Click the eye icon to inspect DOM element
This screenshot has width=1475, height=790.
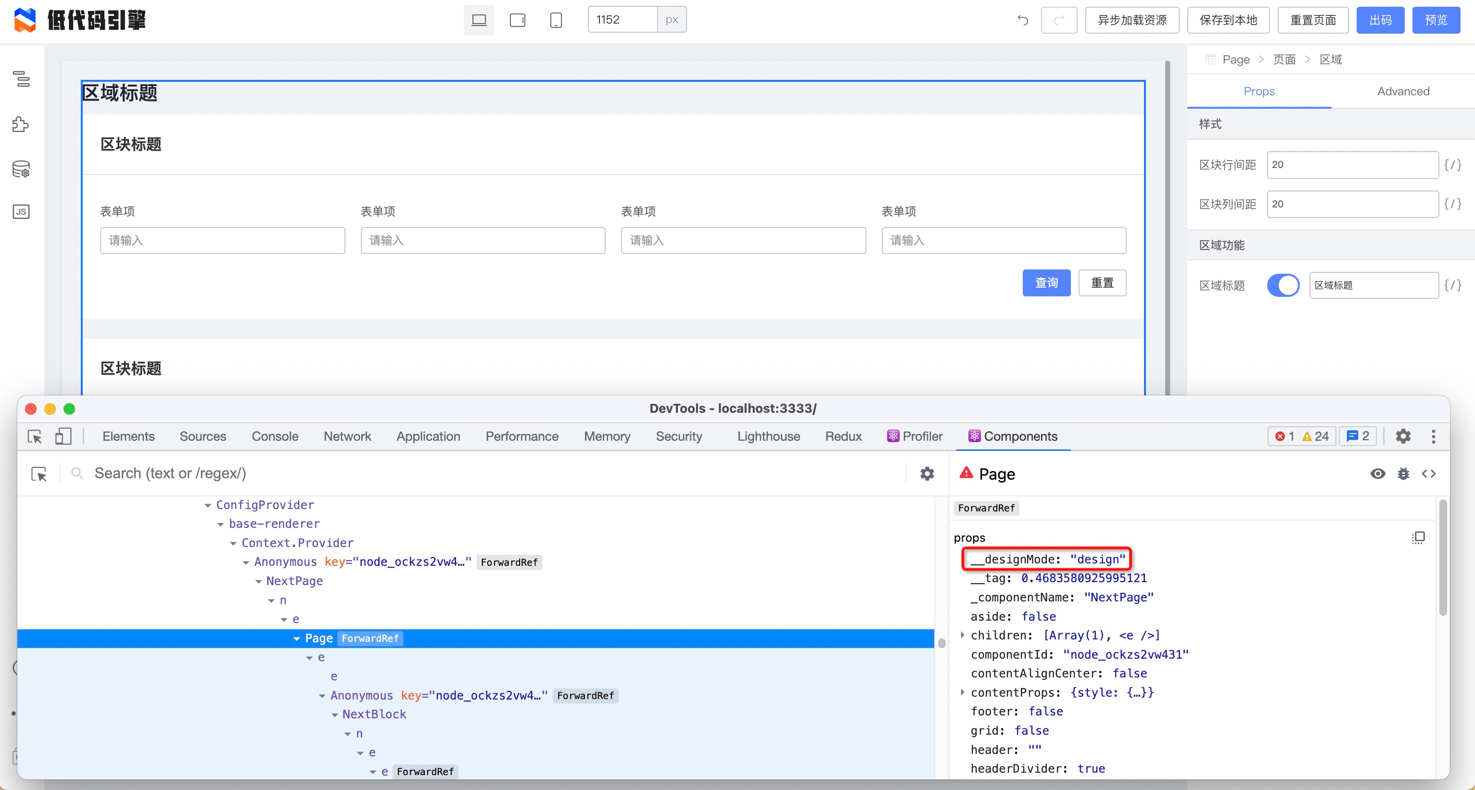1378,474
